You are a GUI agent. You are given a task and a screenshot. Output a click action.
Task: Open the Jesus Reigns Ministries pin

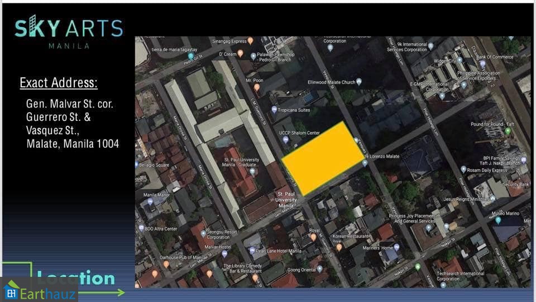coord(492,198)
